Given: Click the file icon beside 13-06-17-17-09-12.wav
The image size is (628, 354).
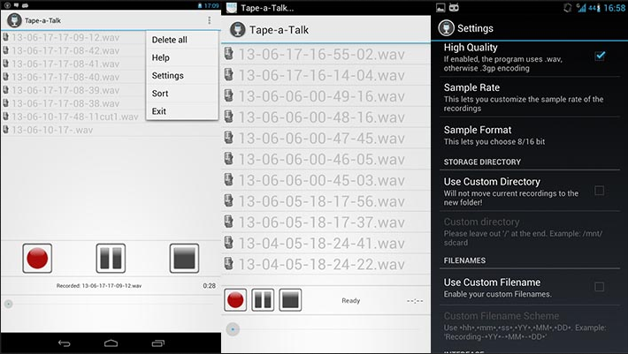Looking at the screenshot, I should coord(5,37).
